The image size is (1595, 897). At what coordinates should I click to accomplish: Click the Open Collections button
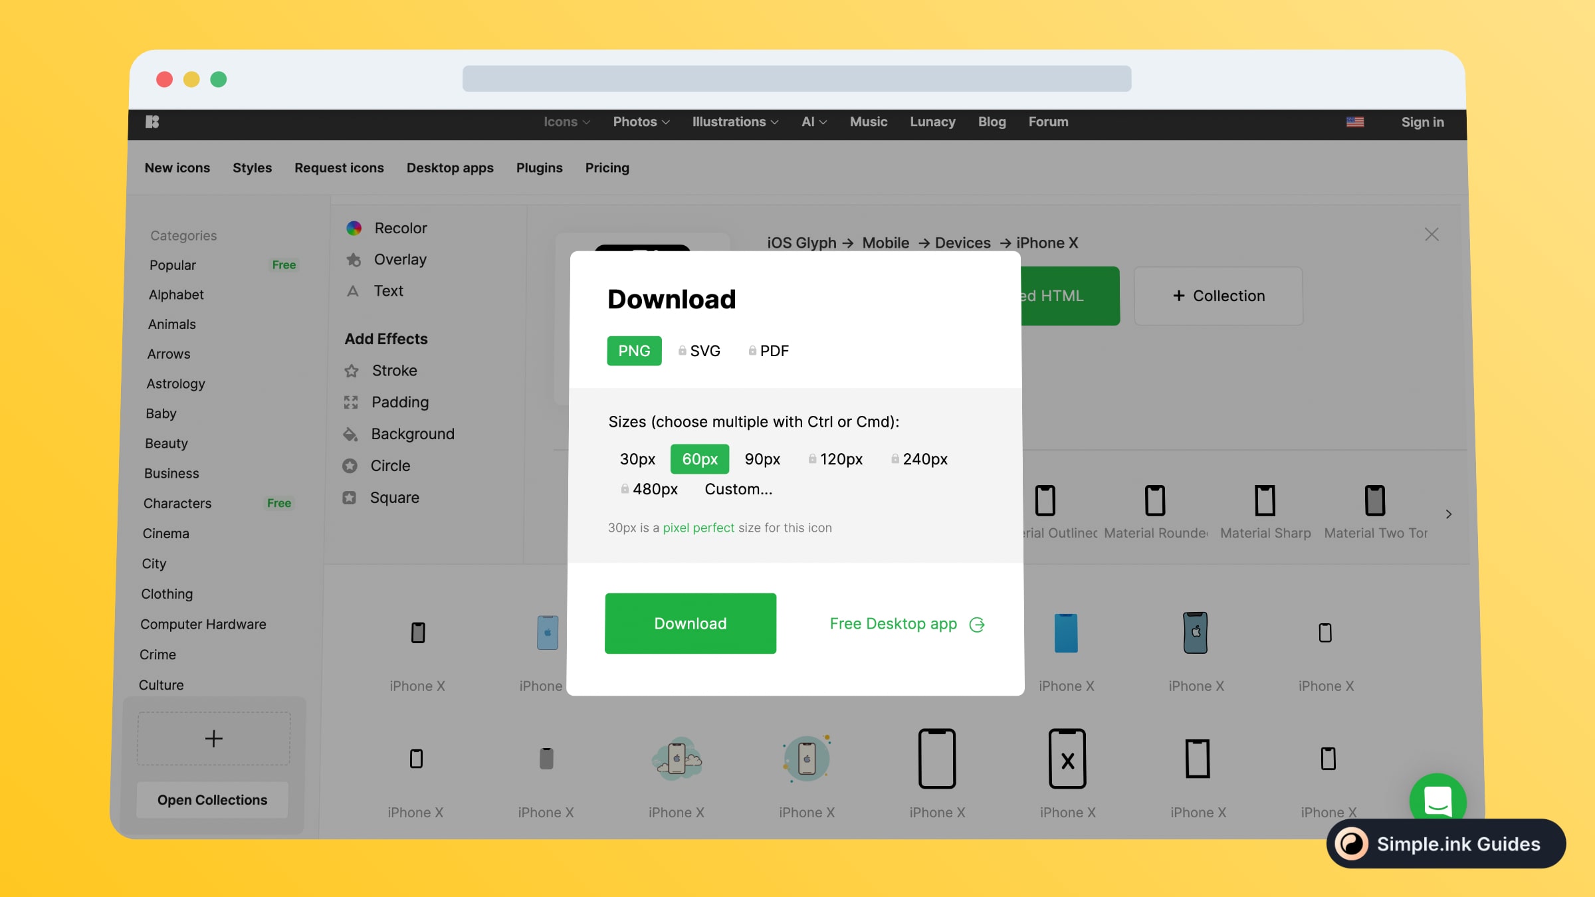[212, 800]
